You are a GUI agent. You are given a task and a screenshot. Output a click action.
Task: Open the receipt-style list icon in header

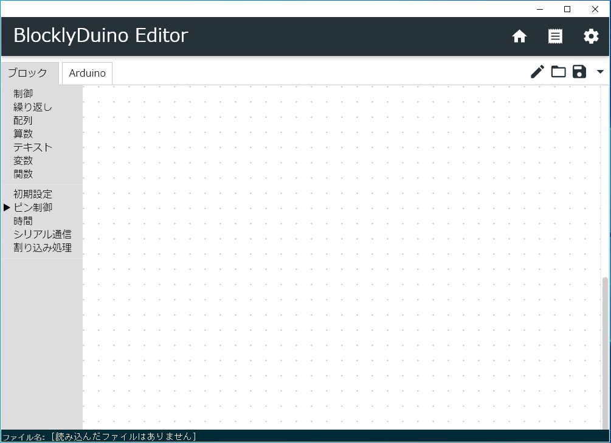[x=555, y=37]
